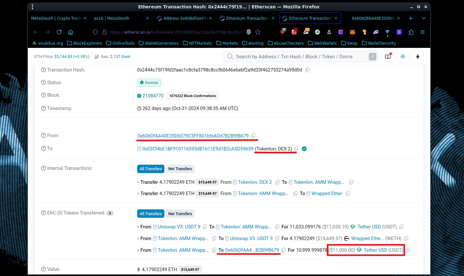Open block 21084770 link
Screen dimensions: 464x276
(x=153, y=96)
